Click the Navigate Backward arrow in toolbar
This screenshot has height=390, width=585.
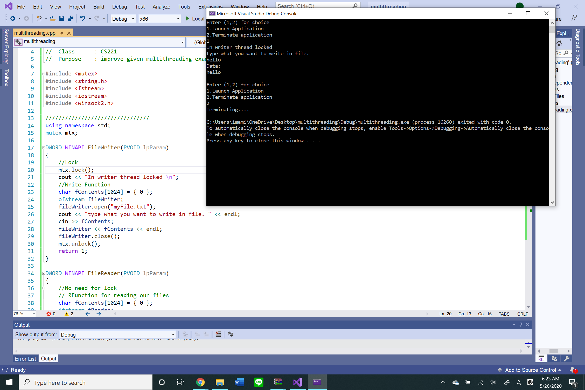13,19
